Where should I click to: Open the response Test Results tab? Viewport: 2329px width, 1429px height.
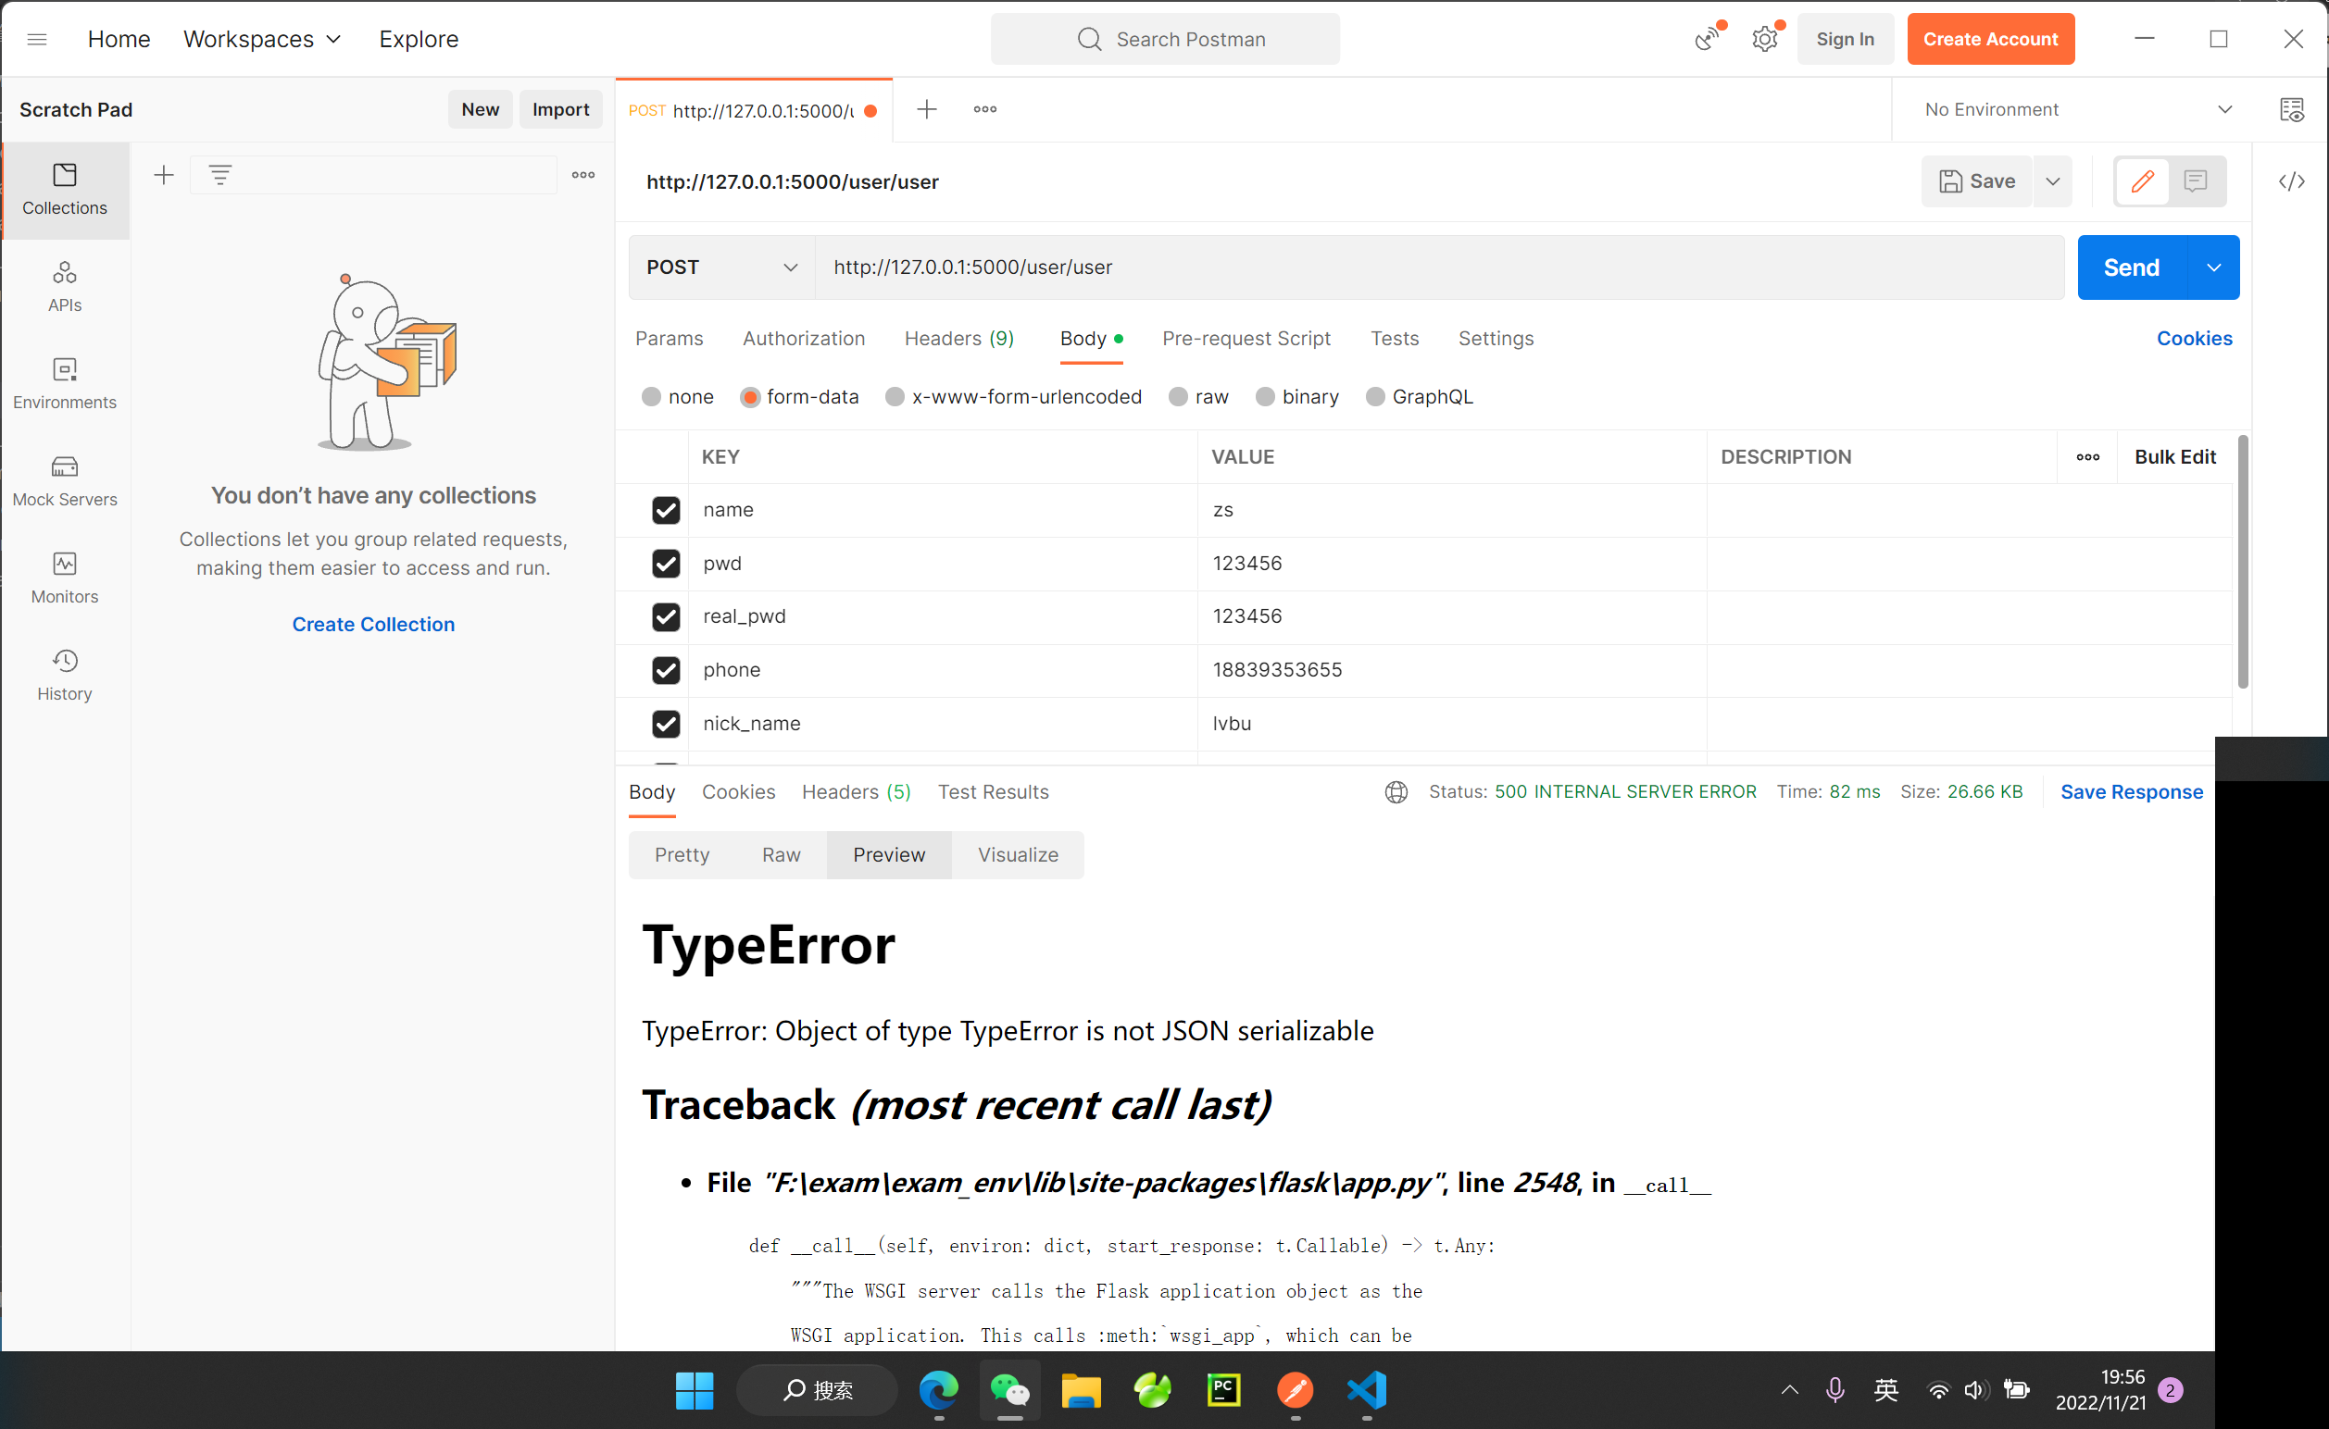tap(993, 792)
